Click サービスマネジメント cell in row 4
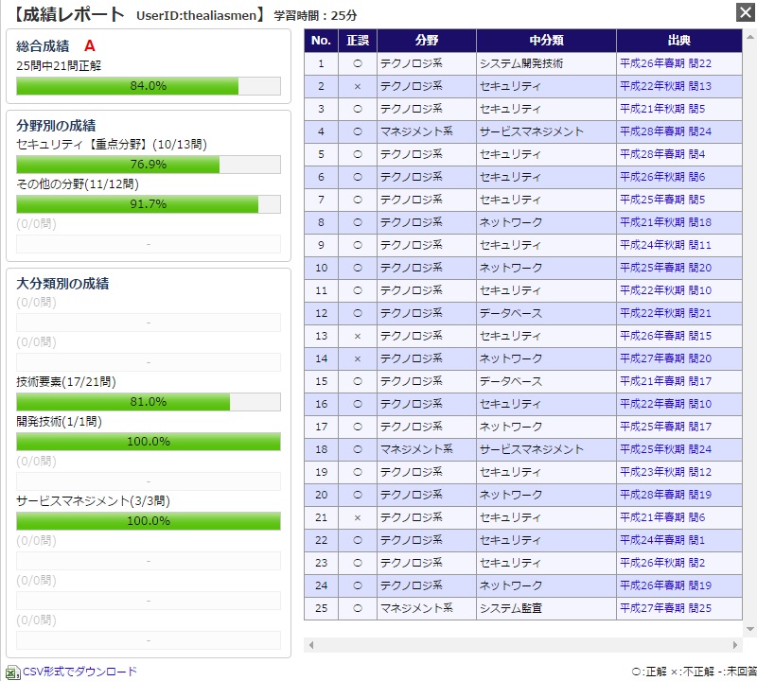Viewport: 757px width, 681px height. point(547,131)
